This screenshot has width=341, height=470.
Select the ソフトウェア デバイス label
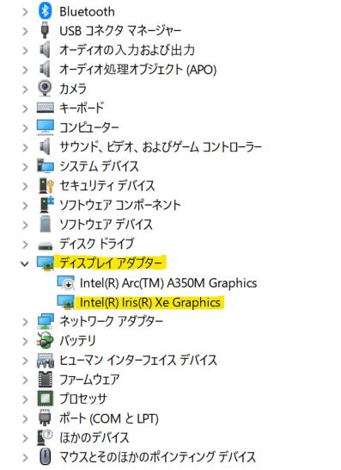click(x=106, y=224)
